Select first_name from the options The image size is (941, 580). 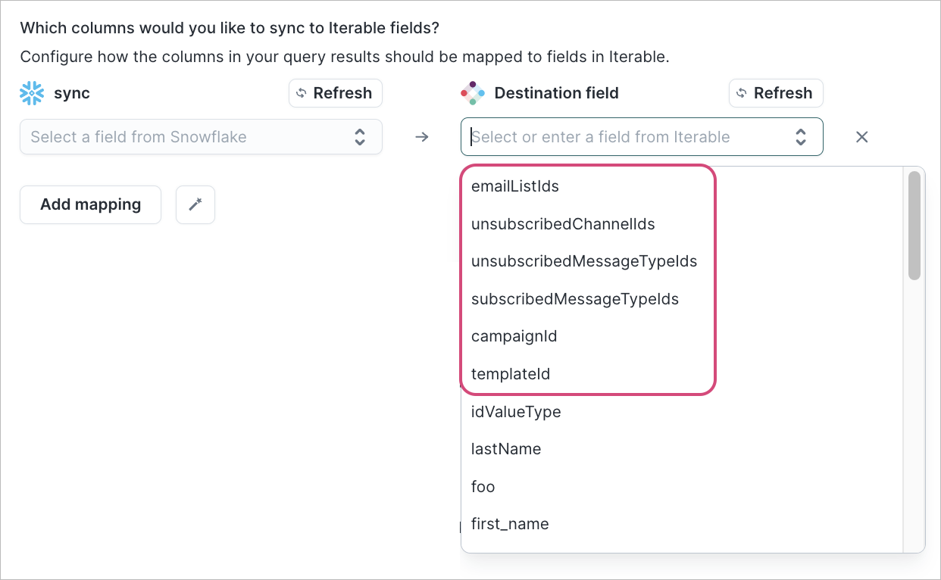point(509,523)
